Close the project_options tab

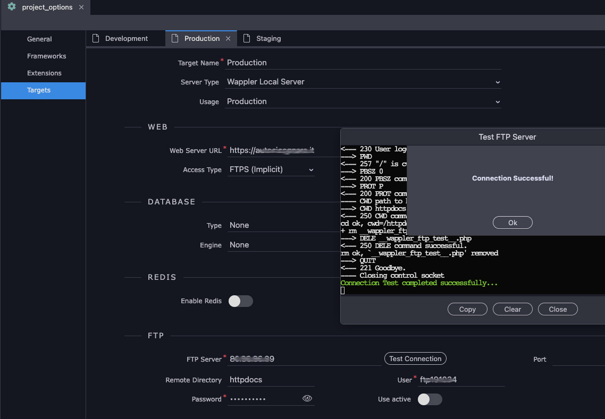pos(81,7)
